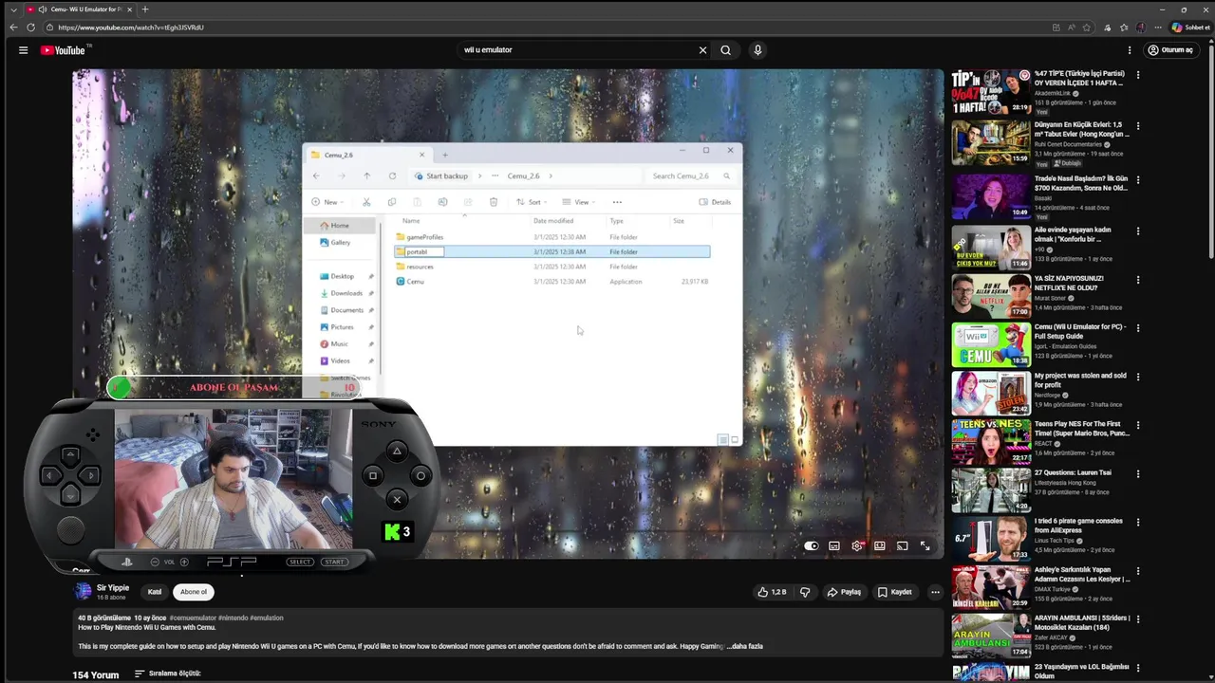Open the I tried 6 pirate game consoles title

click(x=1078, y=526)
